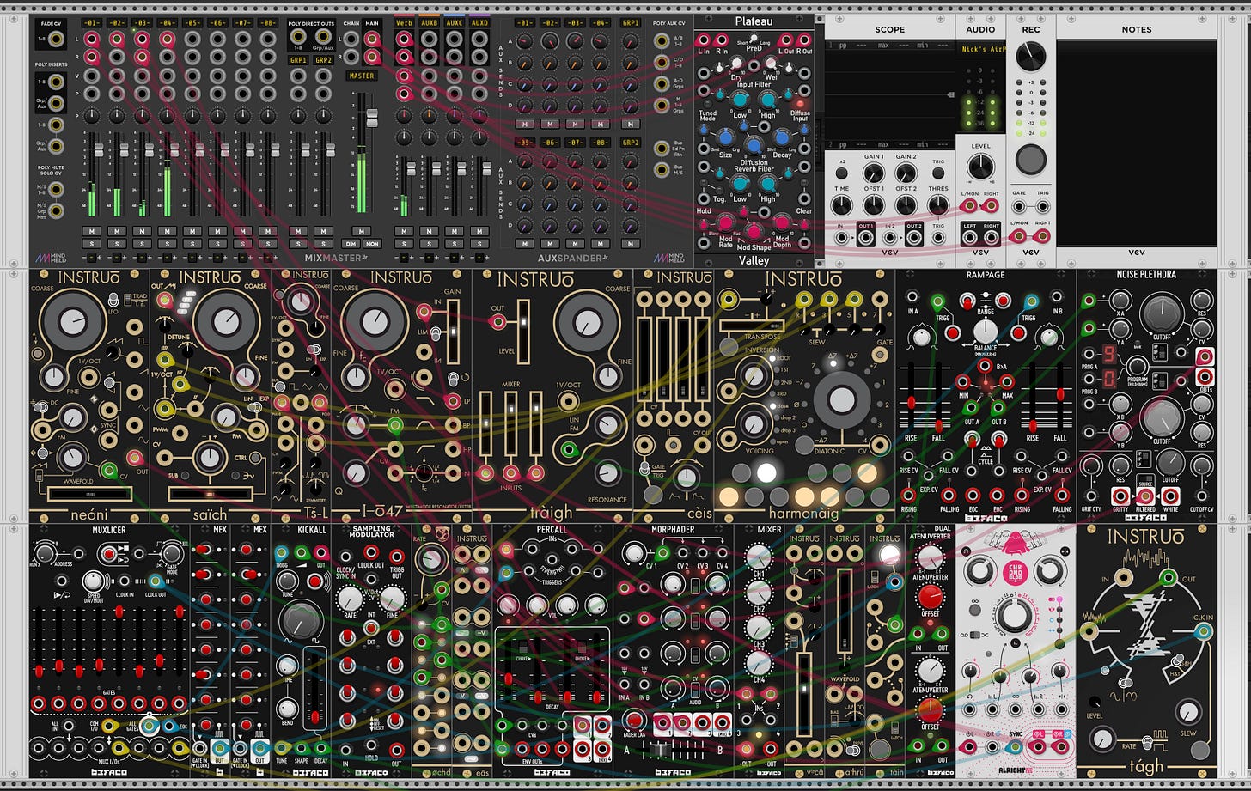Click the Mod Rate knob on Plateau
The width and height of the screenshot is (1251, 791).
pos(726,223)
